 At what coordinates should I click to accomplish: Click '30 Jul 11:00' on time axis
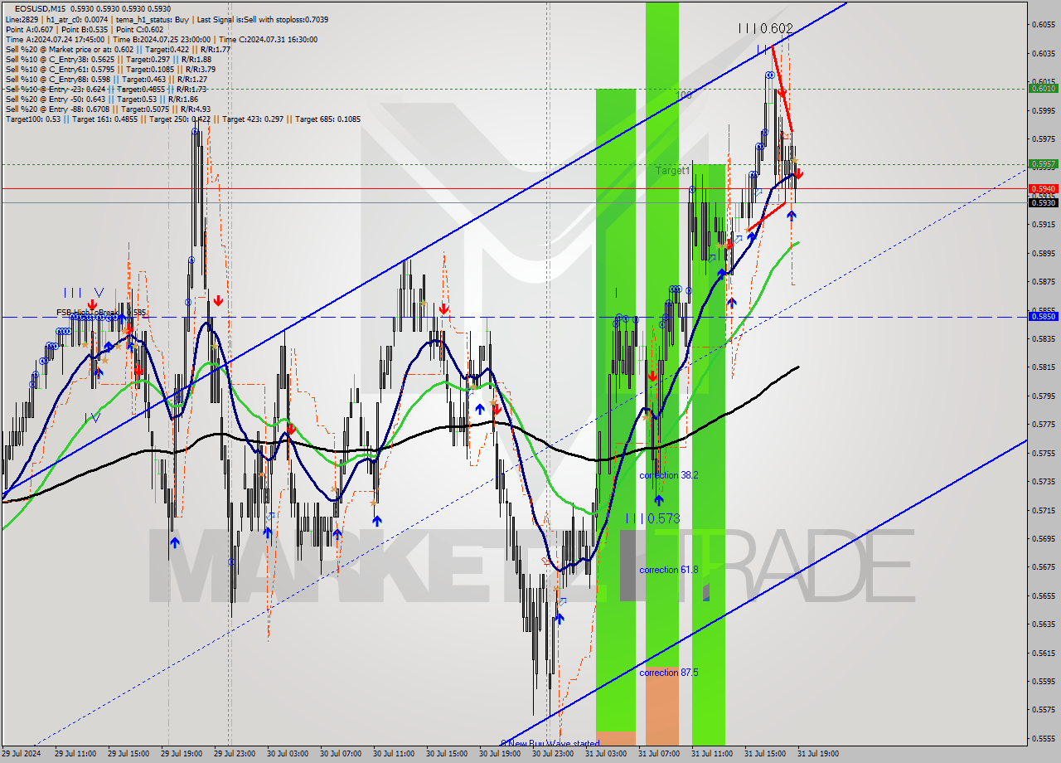coord(394,754)
